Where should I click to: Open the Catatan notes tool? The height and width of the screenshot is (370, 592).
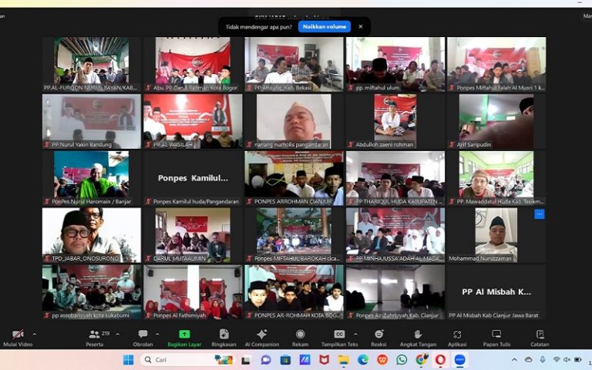click(540, 337)
